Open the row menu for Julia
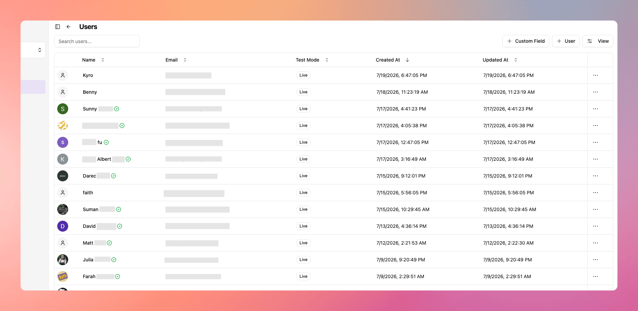 (596, 260)
